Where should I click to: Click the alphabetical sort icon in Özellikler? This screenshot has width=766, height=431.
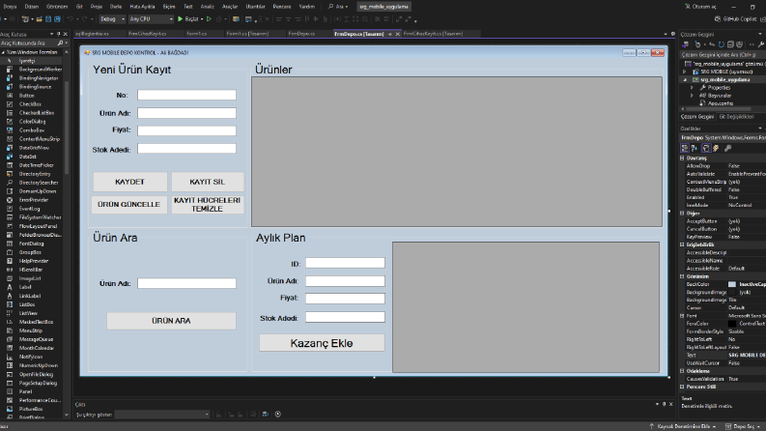(695, 148)
